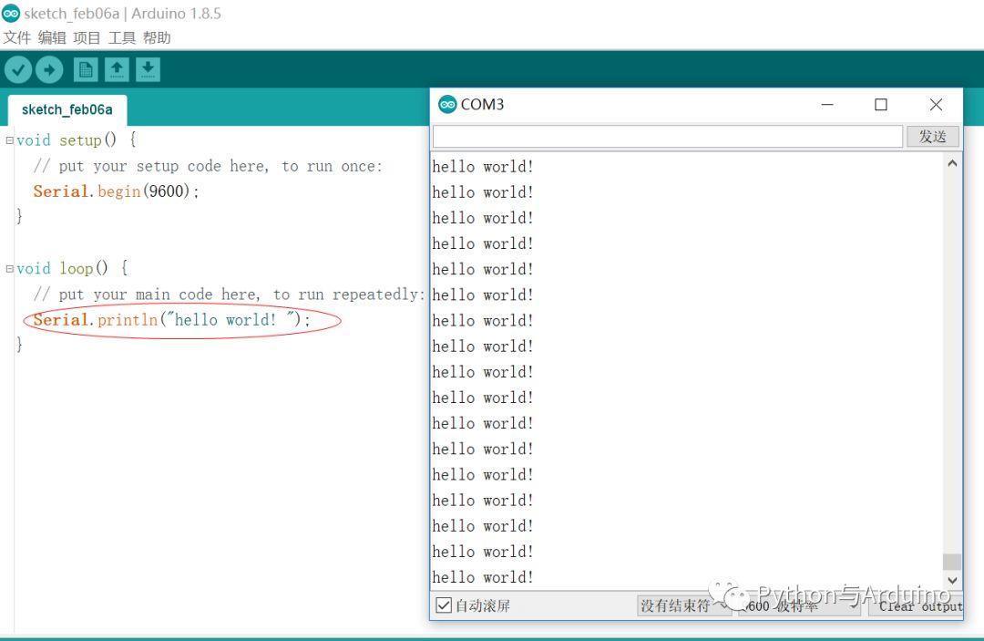984x641 pixels.
Task: Toggle the 自动滚屏 autoscroll checkbox
Action: (x=444, y=605)
